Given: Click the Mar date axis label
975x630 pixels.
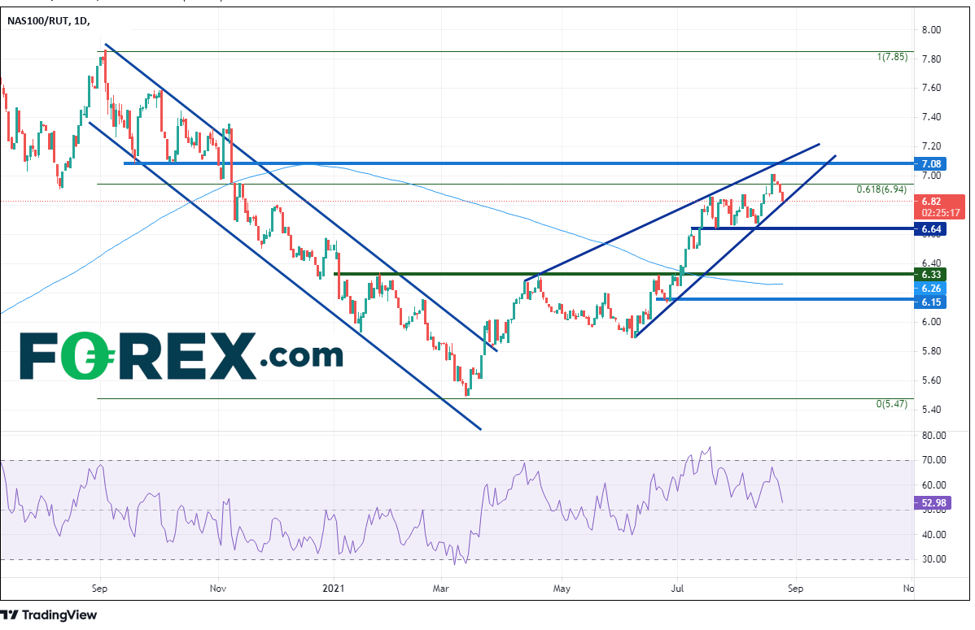Looking at the screenshot, I should tap(441, 586).
